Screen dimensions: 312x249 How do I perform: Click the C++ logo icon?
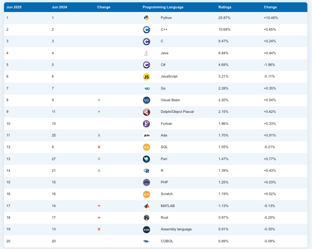[146, 30]
